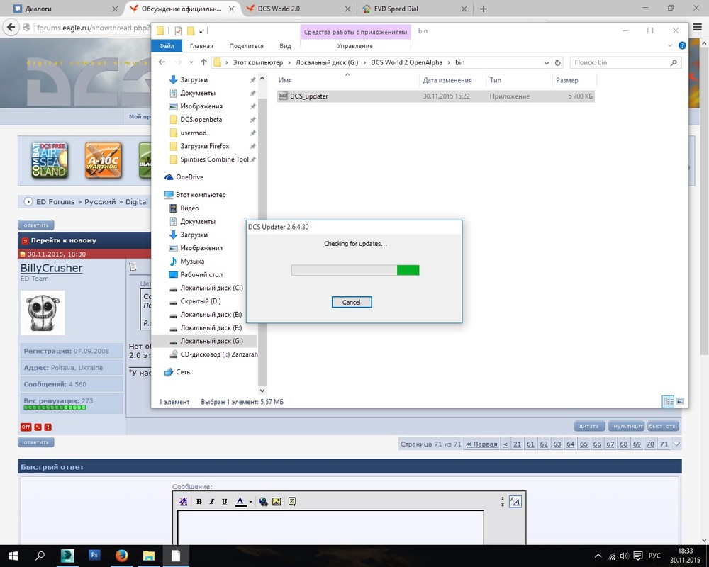Open Firefox from the taskbar
709x567 pixels.
point(121,556)
